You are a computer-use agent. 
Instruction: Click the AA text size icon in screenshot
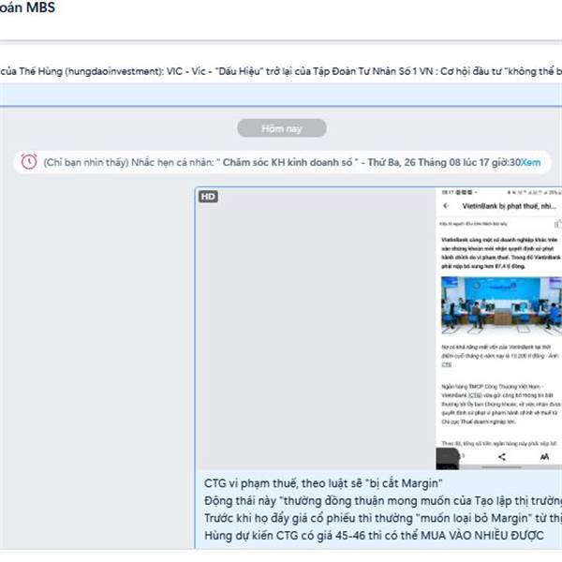point(544,457)
